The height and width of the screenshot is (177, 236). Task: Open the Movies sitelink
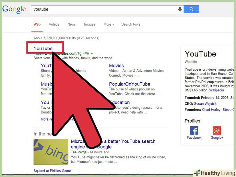point(116,65)
